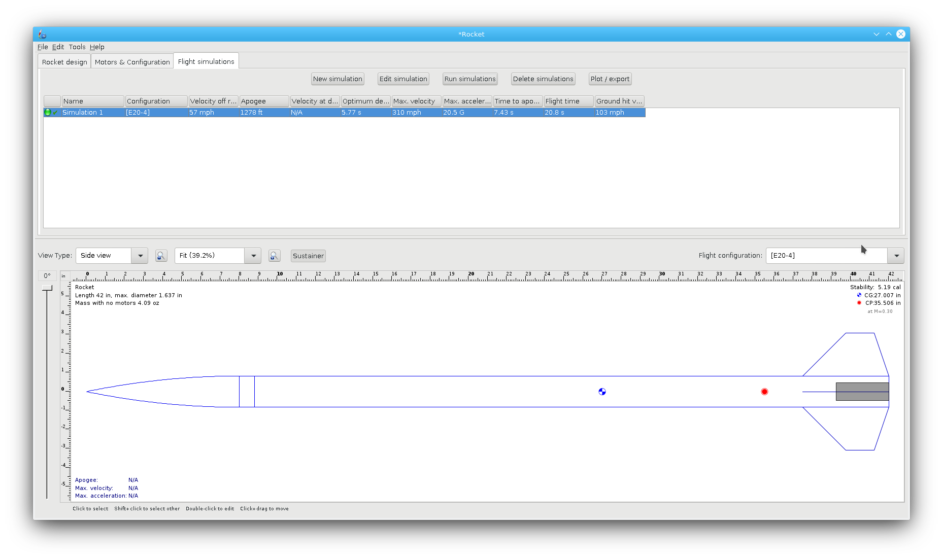Toggle the Sustainer stage button

[308, 256]
